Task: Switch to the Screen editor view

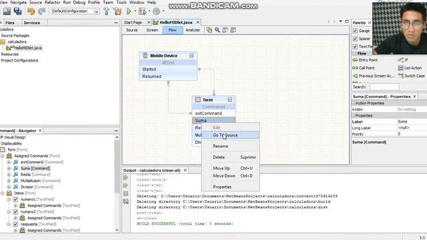Action: [x=152, y=30]
